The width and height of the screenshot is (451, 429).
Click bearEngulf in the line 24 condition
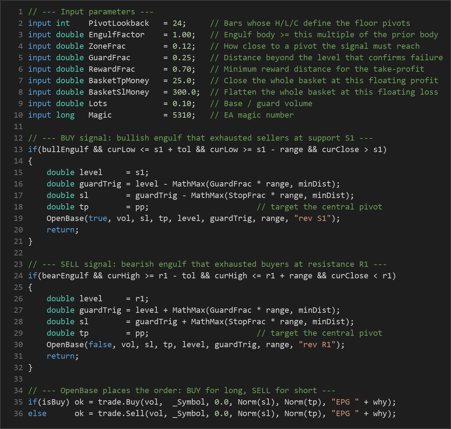click(x=65, y=275)
